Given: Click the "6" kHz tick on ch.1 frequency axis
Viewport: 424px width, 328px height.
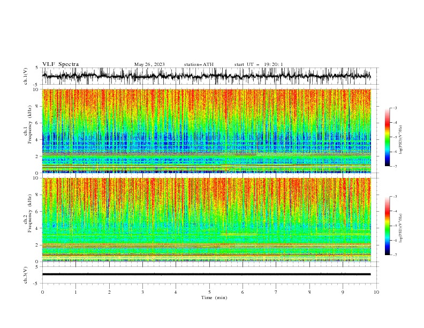Looking at the screenshot, I should pyautogui.click(x=37, y=123).
